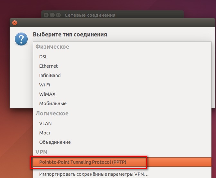Select Wi-Fi connection type
The height and width of the screenshot is (178, 216).
point(122,85)
